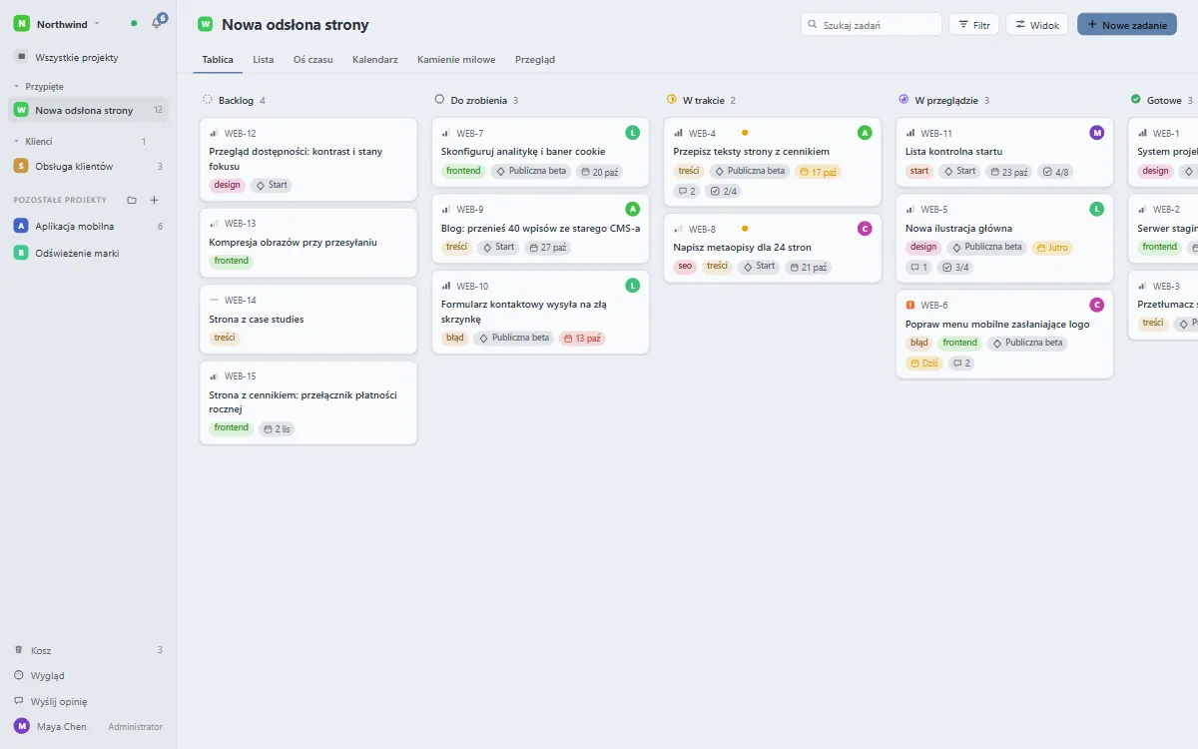Click the Backlog column status icon
1198x749 pixels.
[x=208, y=100]
